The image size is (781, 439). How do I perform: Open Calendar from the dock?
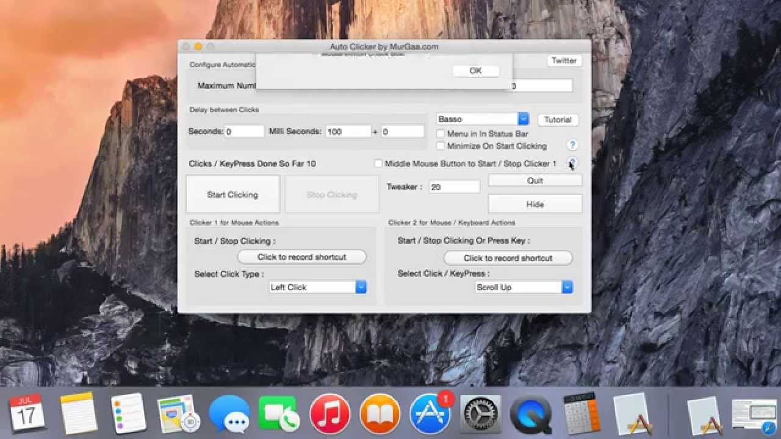tap(27, 413)
